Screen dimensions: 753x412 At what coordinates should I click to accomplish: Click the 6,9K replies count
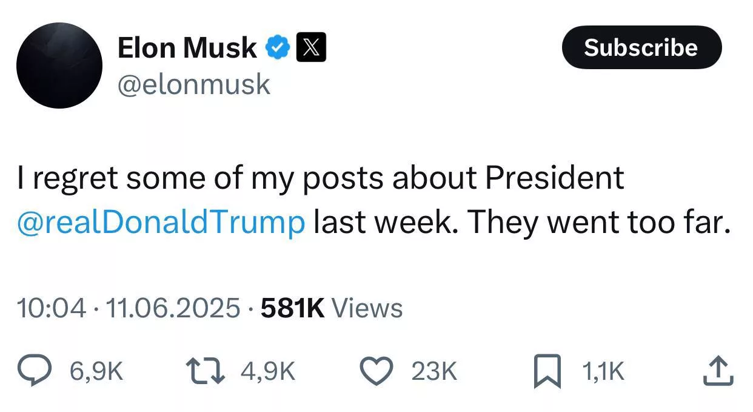97,371
